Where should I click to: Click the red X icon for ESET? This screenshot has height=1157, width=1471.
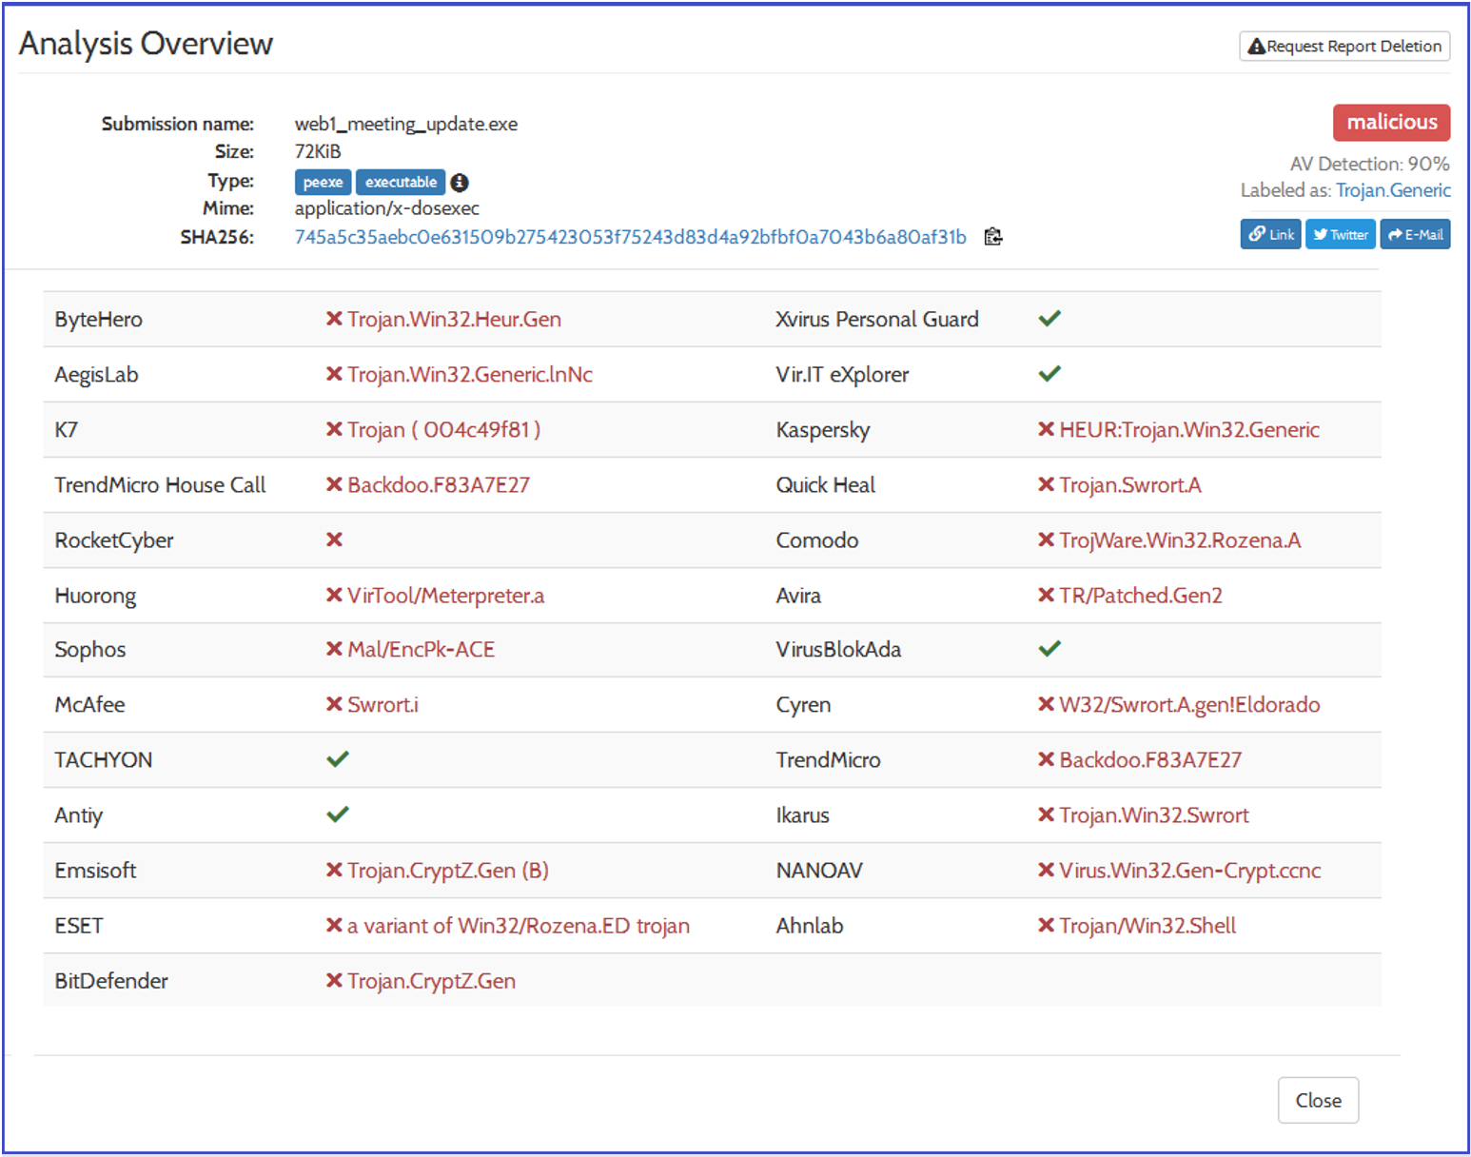pos(334,925)
